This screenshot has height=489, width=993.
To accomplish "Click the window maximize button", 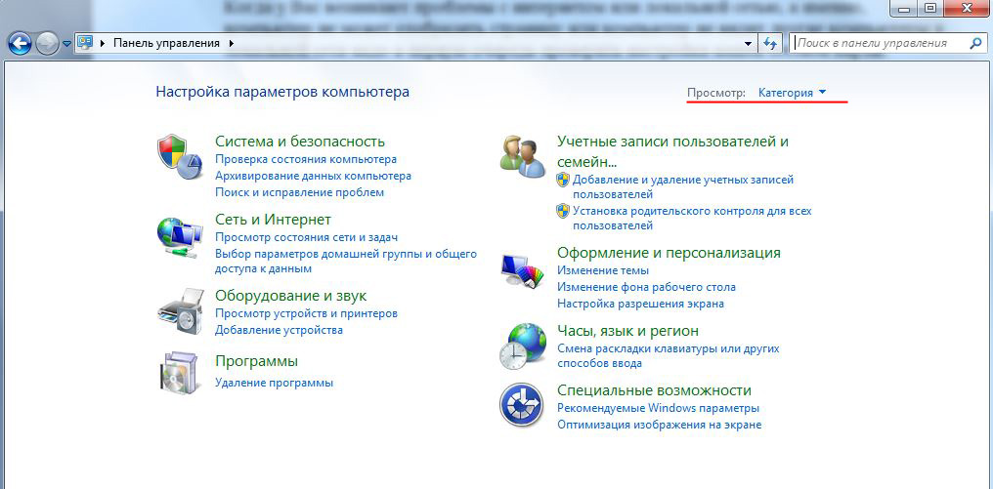I will coord(930,8).
